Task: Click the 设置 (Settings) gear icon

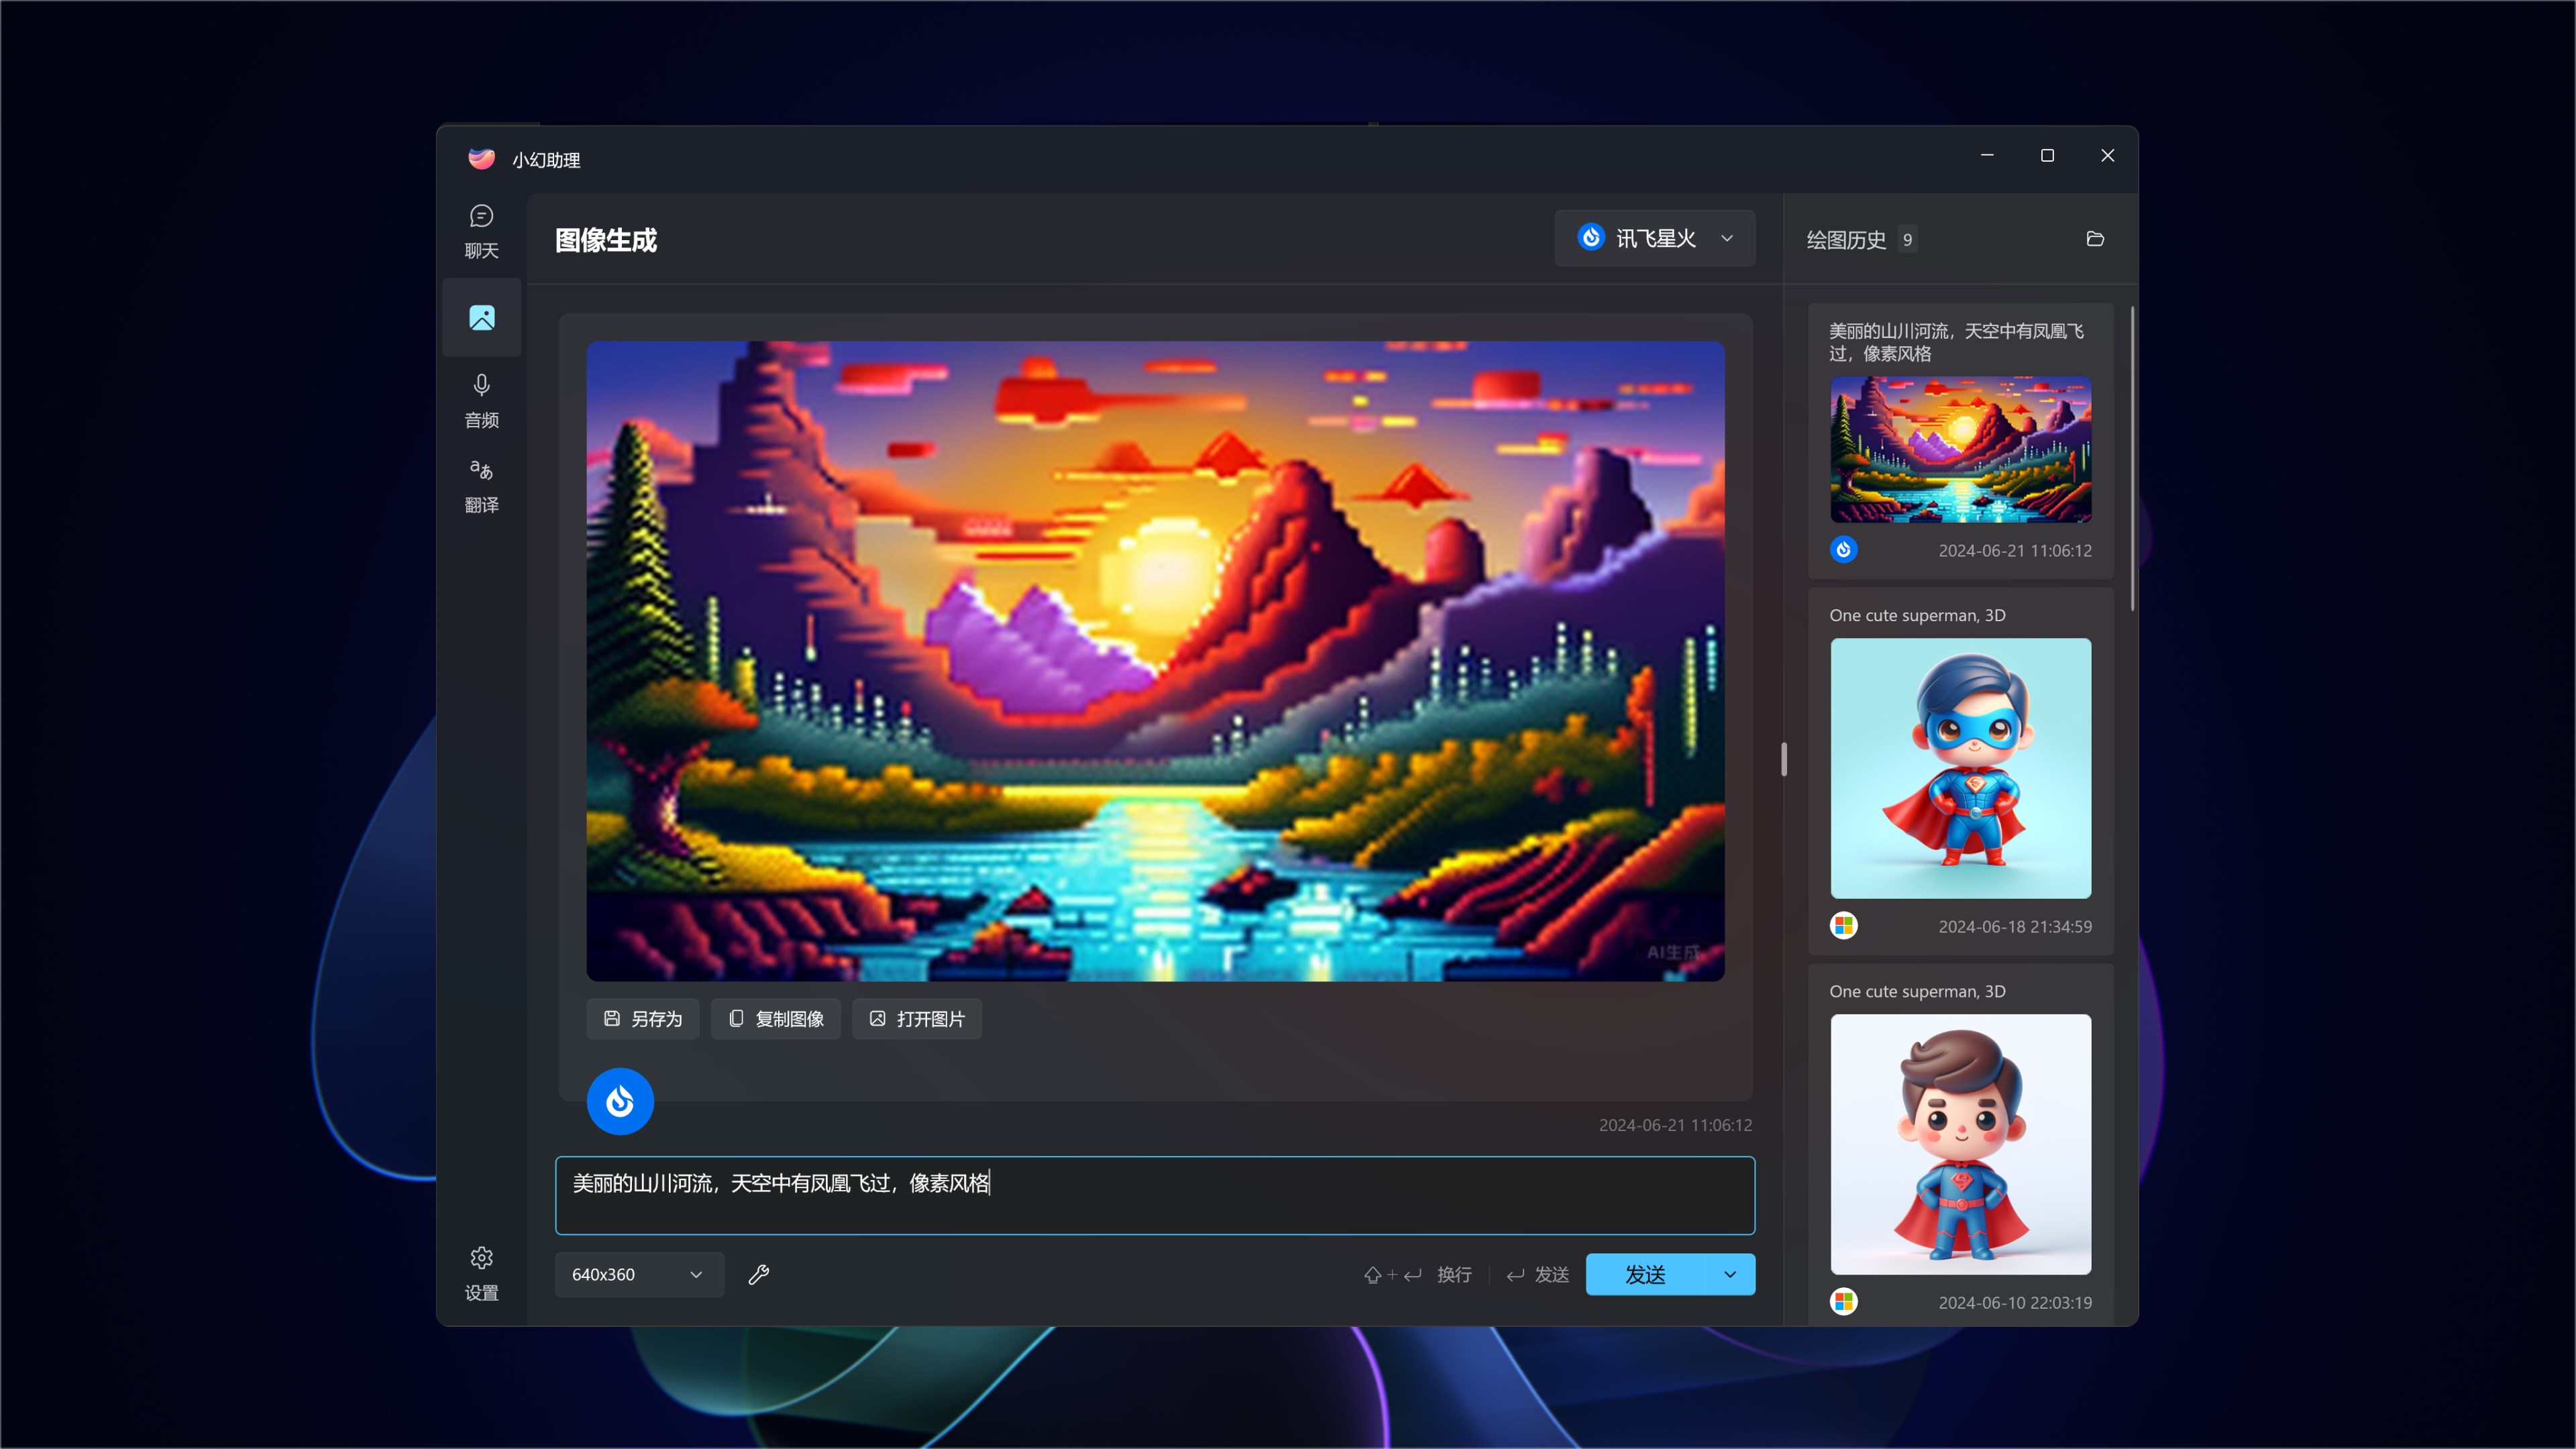Action: [x=481, y=1258]
